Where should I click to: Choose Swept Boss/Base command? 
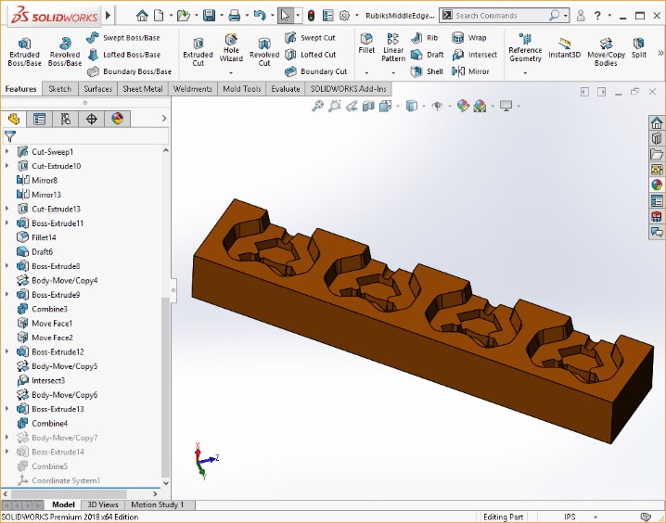point(123,38)
